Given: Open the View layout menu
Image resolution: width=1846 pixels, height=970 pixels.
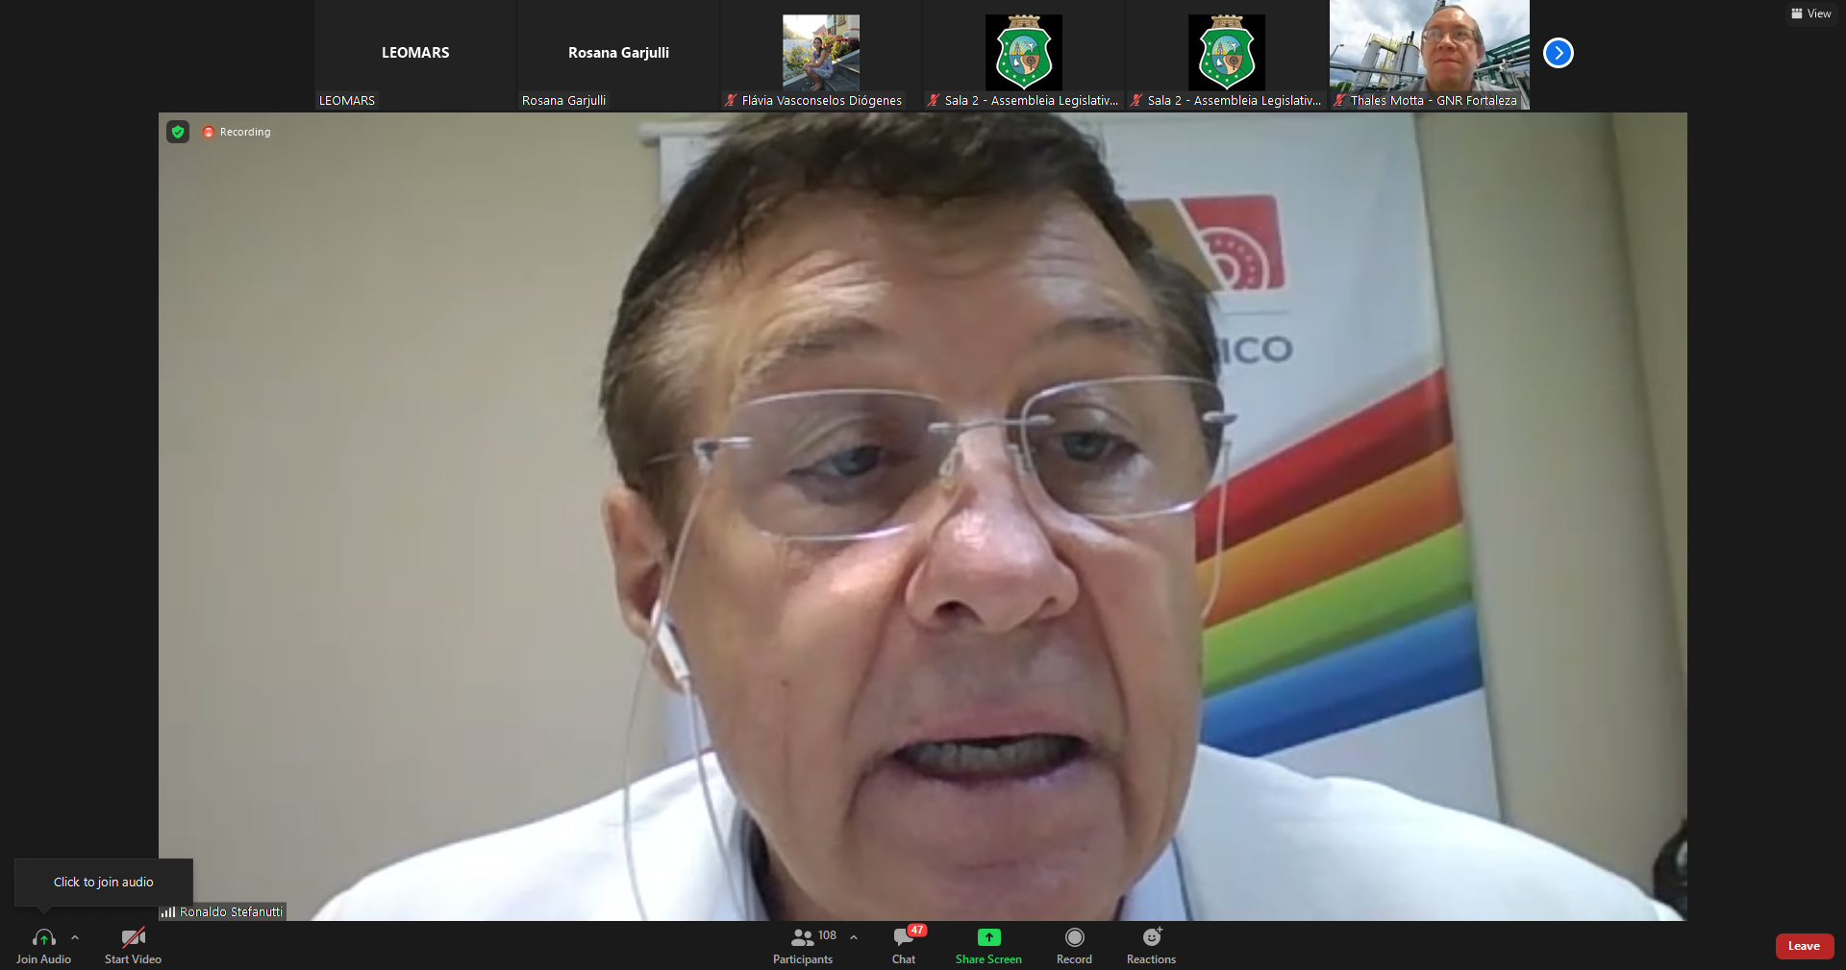Looking at the screenshot, I should [x=1810, y=13].
